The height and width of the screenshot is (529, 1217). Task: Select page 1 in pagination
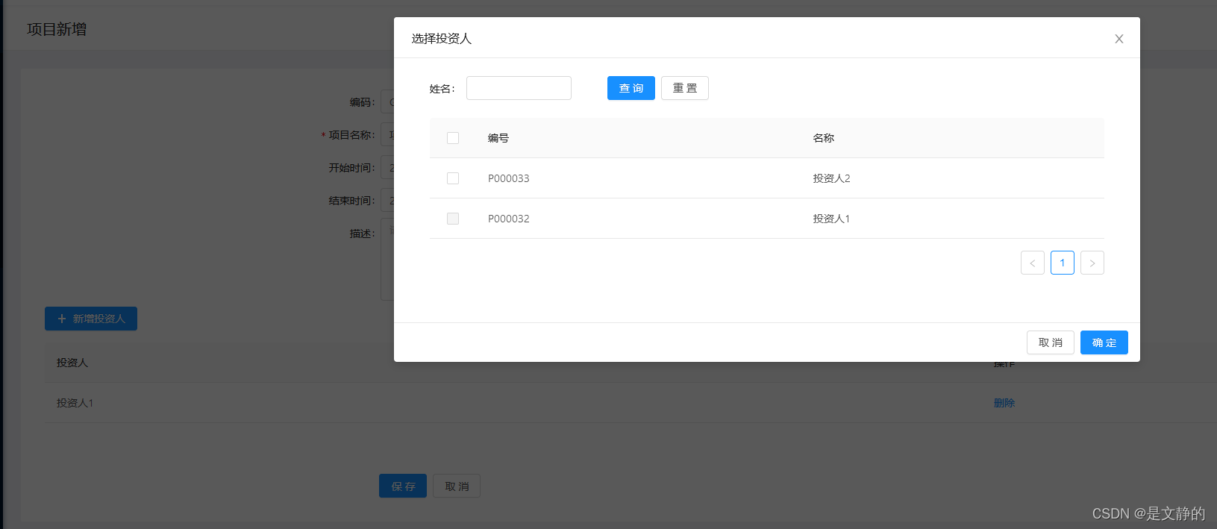[1063, 263]
